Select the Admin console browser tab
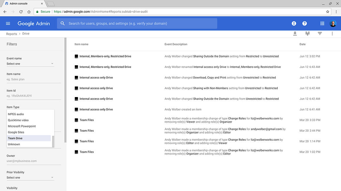 (x=24, y=4)
